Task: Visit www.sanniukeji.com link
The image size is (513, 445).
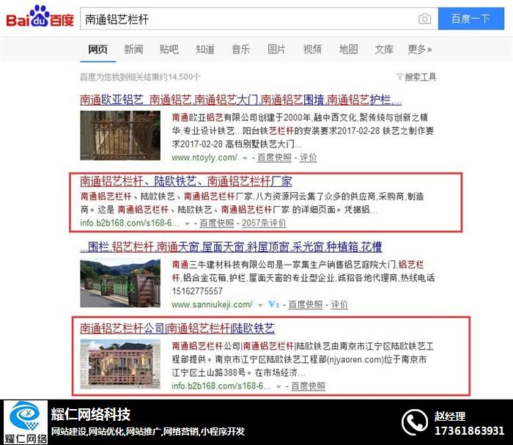Action: point(212,305)
